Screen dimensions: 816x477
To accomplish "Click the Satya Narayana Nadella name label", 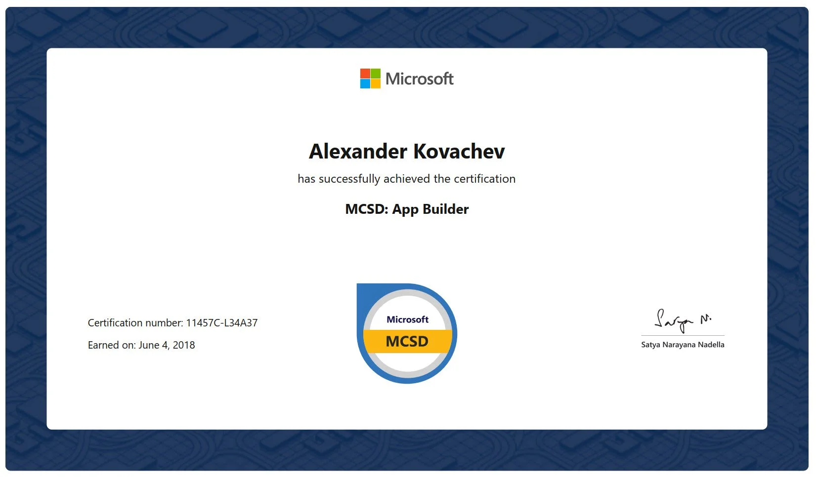I will [x=683, y=344].
